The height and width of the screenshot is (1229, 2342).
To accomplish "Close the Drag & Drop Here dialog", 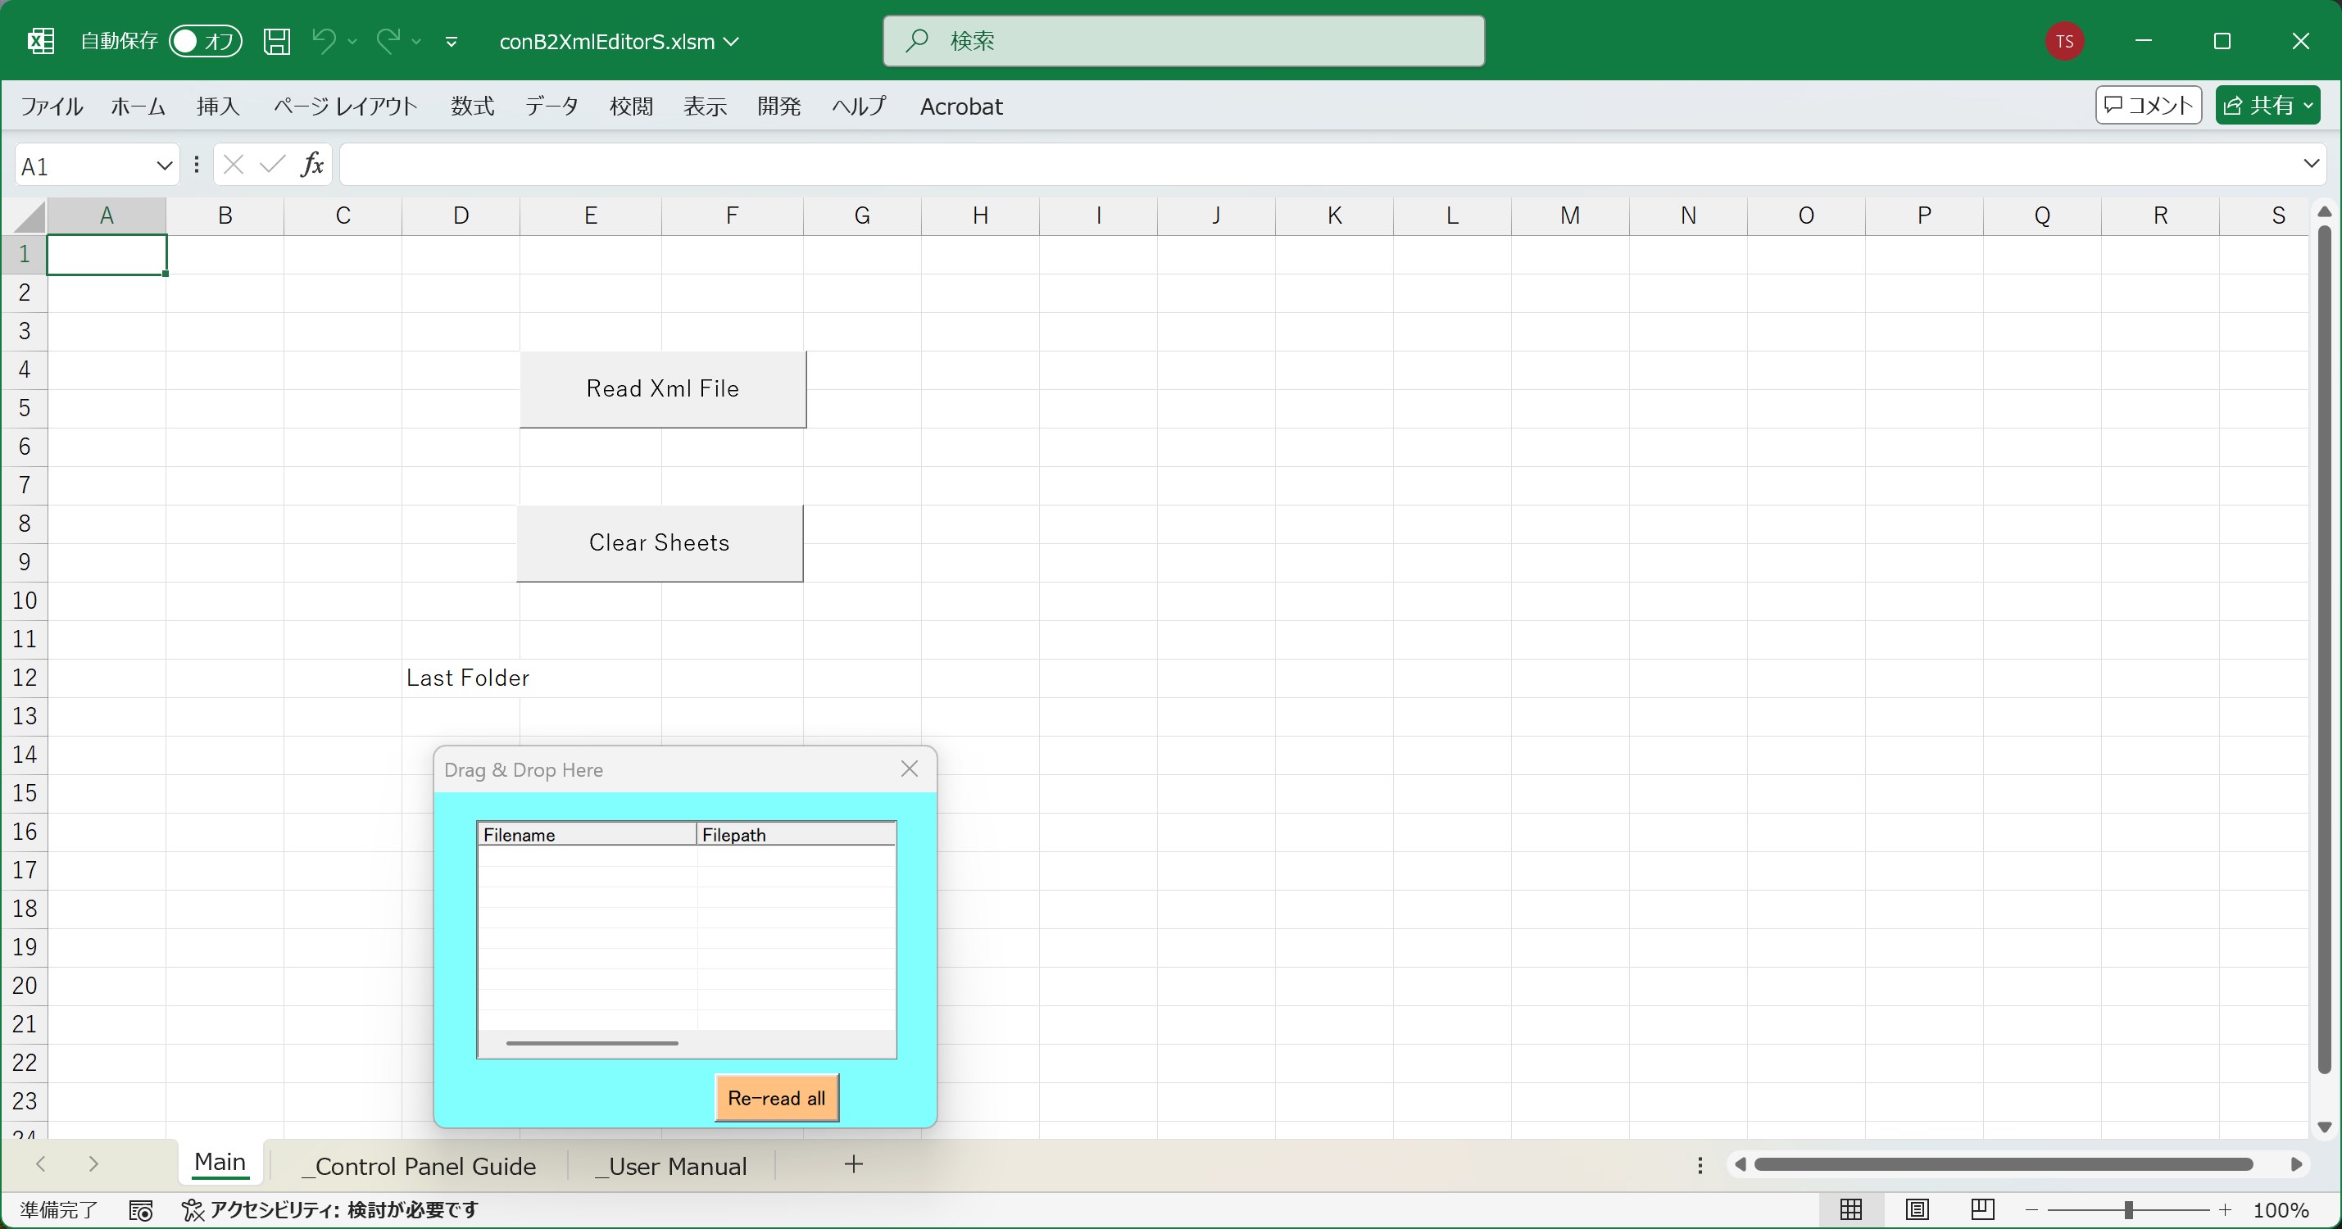I will 909,769.
